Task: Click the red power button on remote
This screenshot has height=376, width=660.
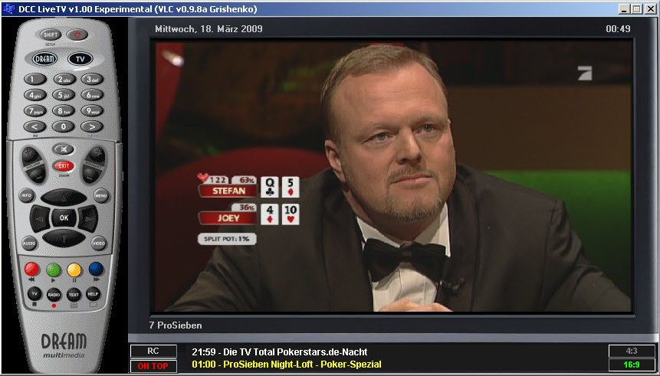Action: [x=77, y=35]
